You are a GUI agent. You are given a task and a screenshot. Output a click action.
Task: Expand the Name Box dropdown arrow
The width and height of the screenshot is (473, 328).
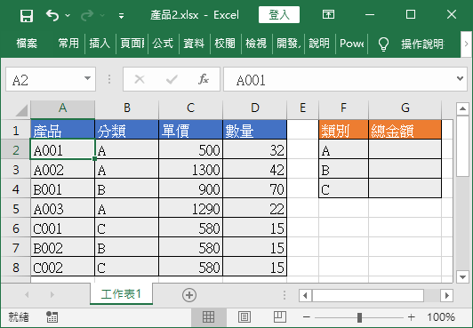[87, 79]
